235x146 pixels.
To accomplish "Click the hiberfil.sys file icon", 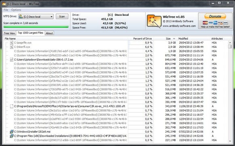I will [12, 47].
